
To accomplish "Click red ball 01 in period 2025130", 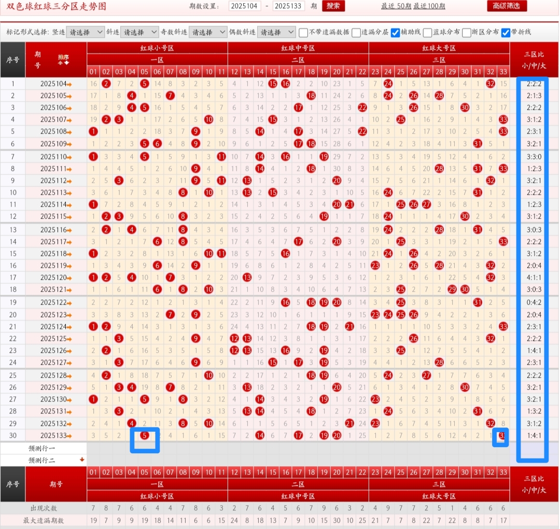I will (x=93, y=399).
